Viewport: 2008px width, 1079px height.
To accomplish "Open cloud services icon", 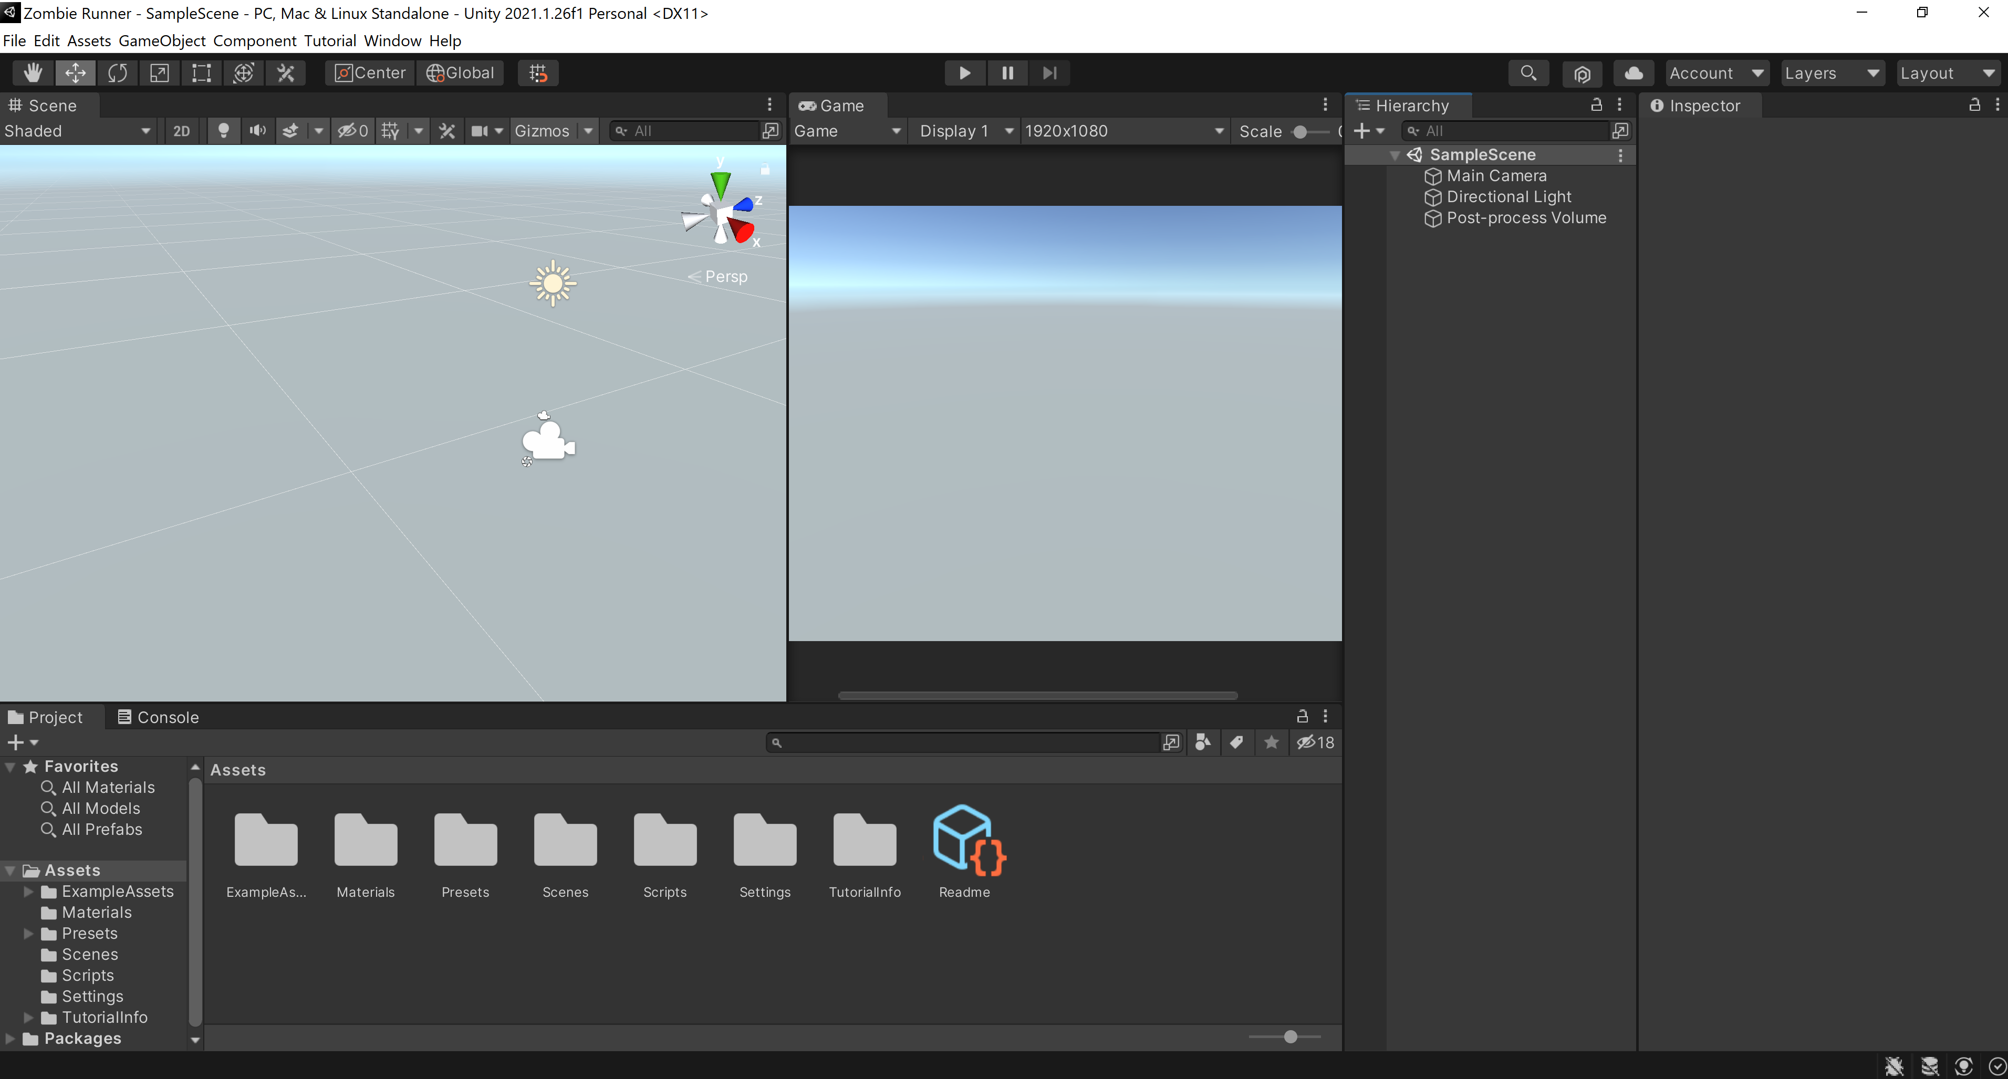I will (1634, 73).
